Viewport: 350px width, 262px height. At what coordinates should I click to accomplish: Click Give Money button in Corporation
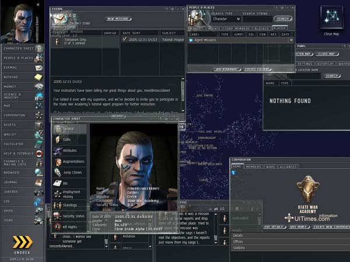point(299,227)
